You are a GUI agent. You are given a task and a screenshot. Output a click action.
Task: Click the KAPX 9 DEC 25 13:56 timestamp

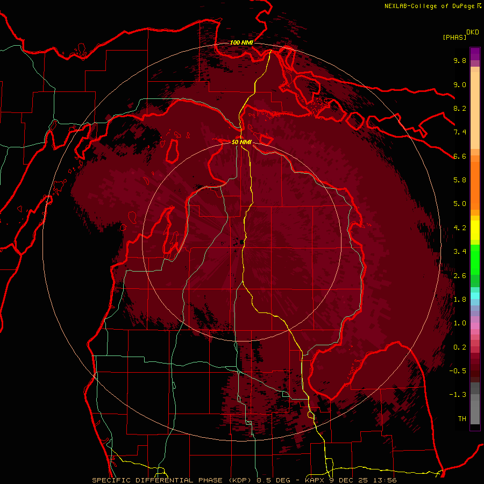pos(351,480)
